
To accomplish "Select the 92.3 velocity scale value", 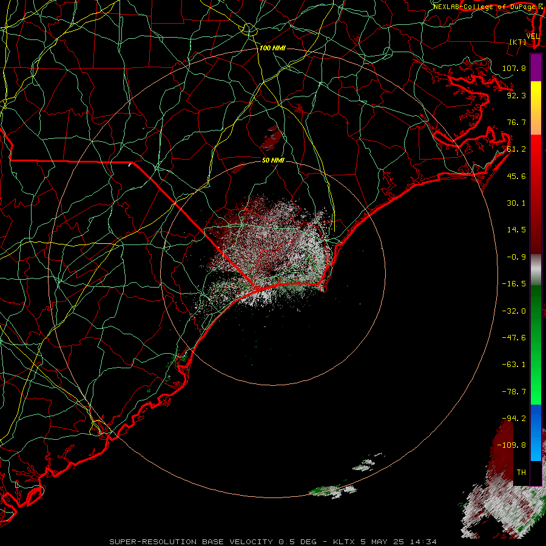I will click(x=516, y=95).
